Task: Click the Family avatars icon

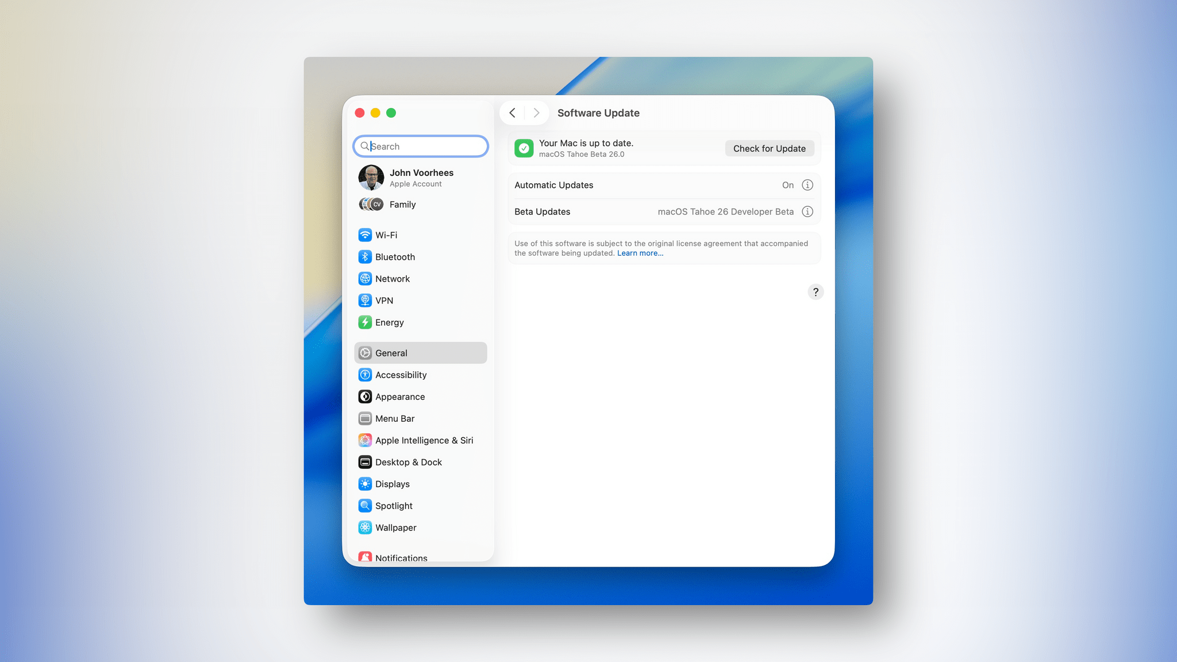Action: click(371, 204)
